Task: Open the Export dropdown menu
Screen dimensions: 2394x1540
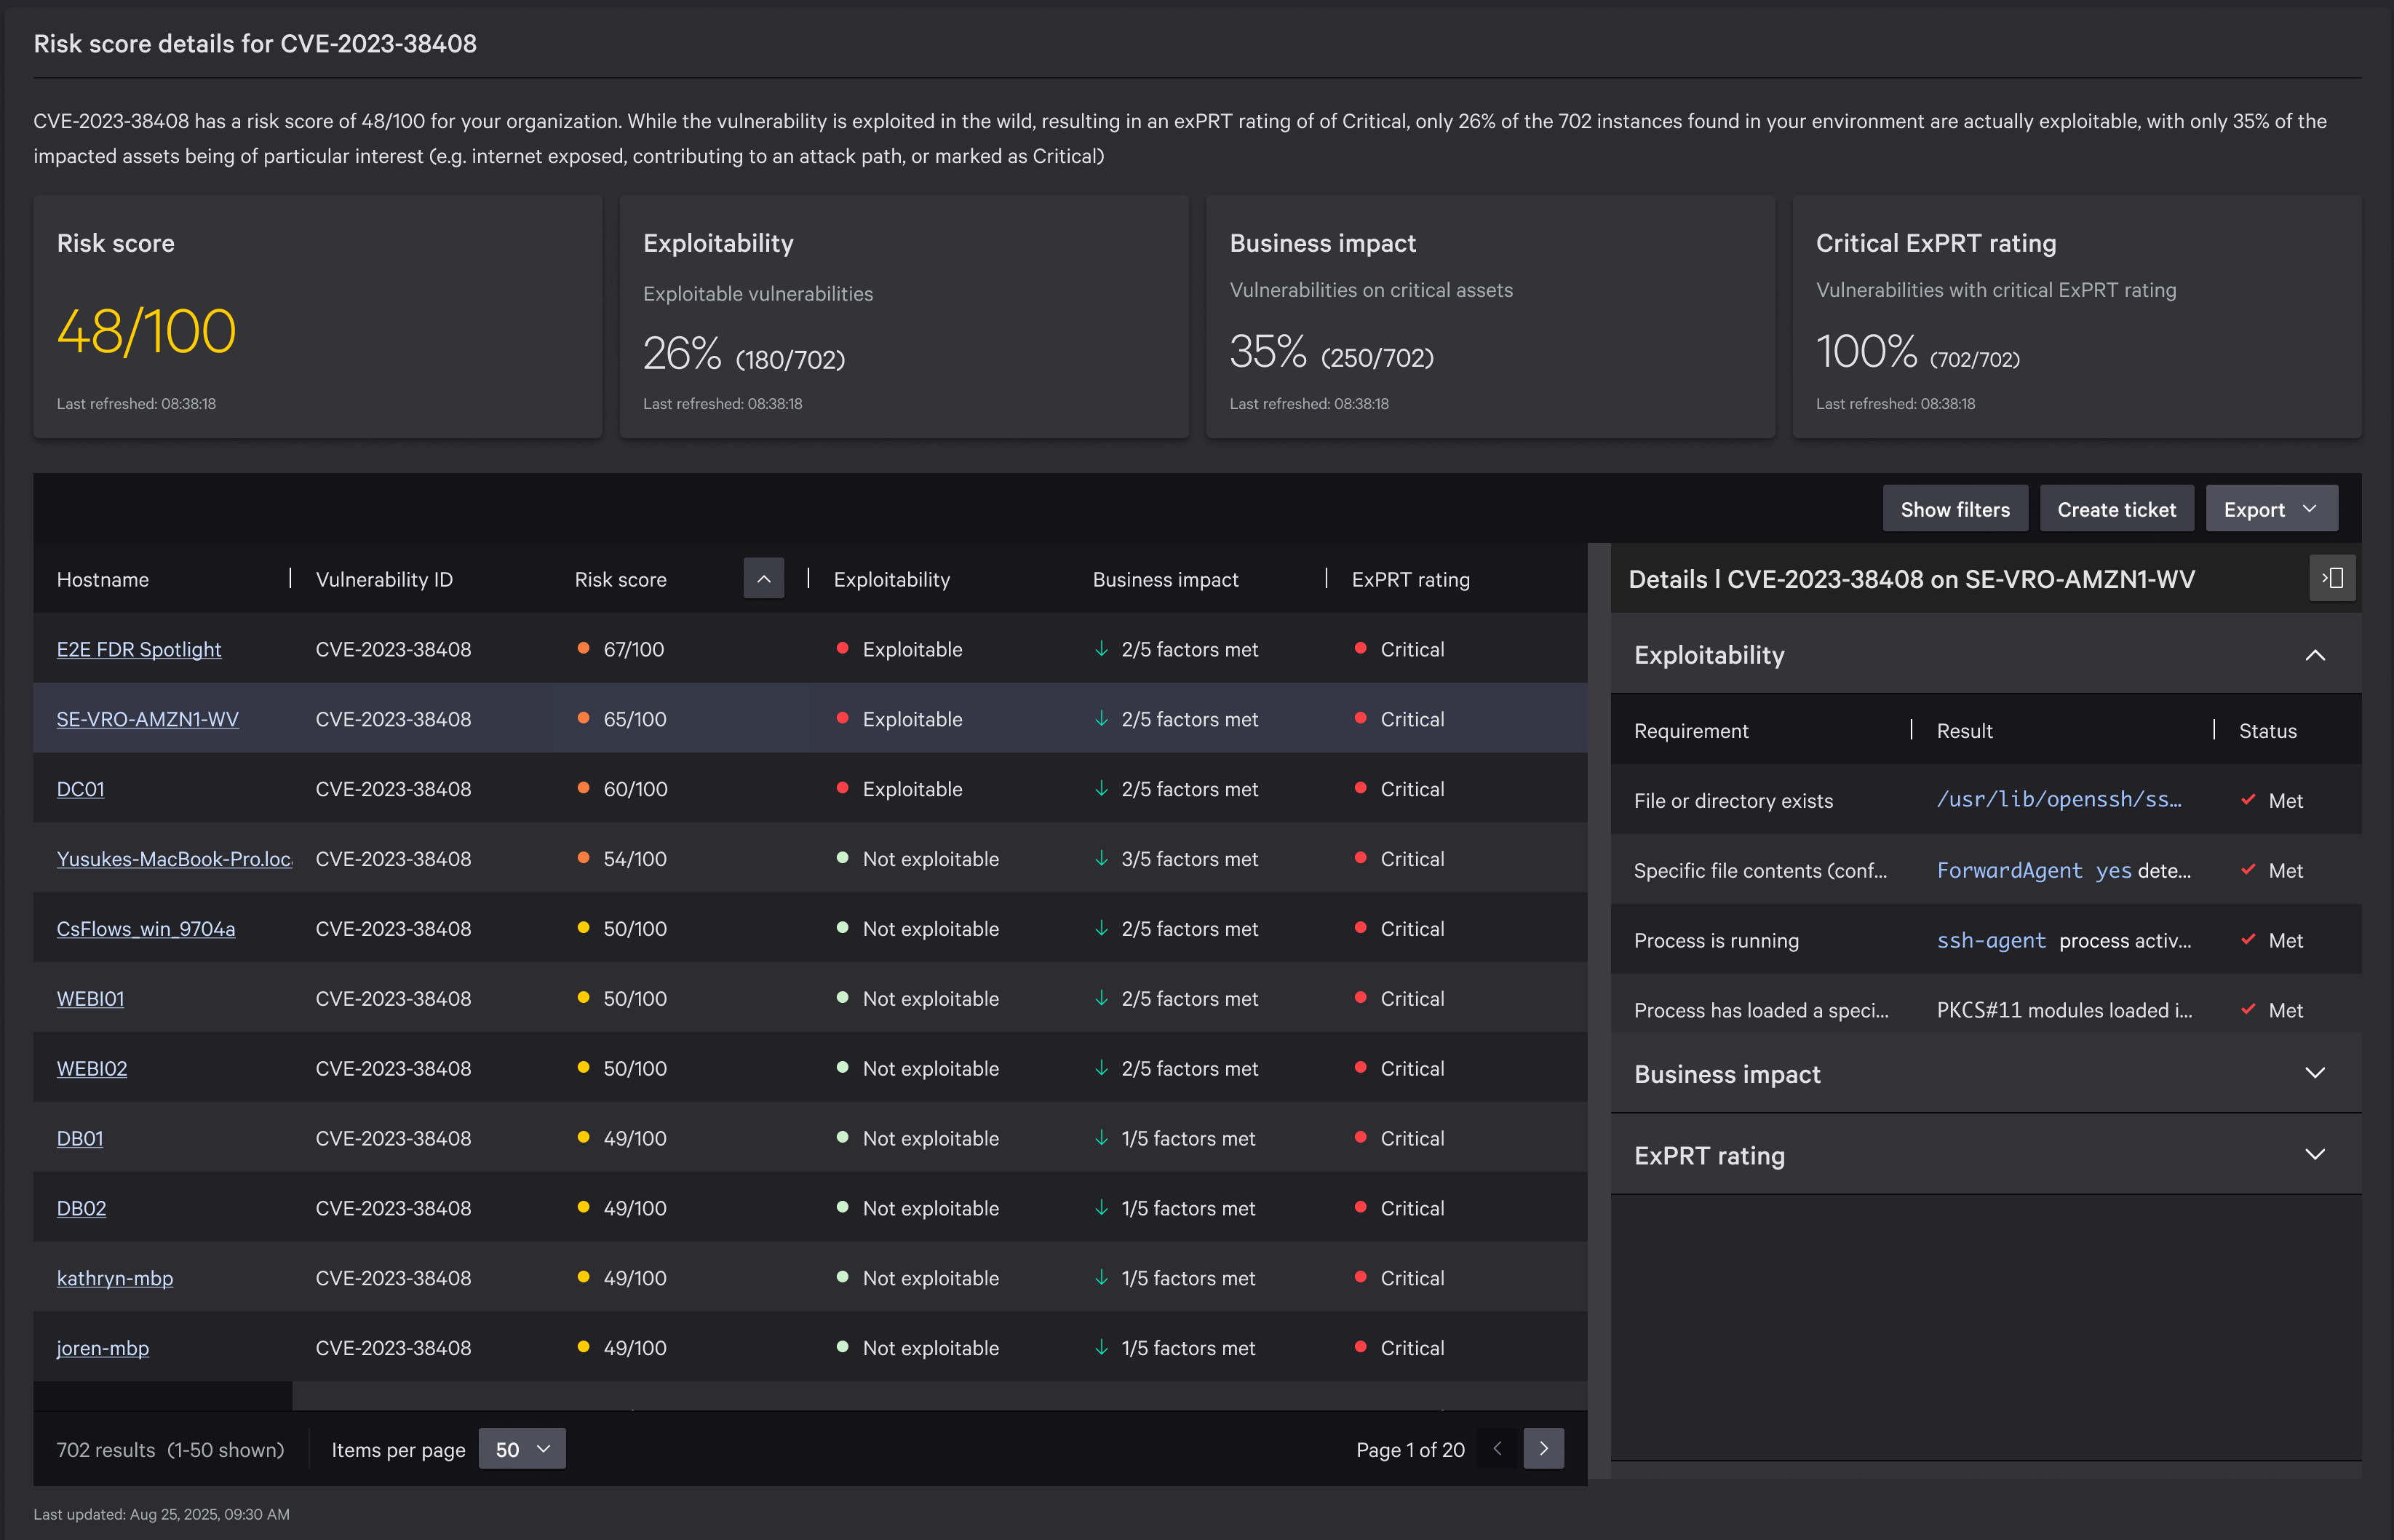Action: [x=2270, y=510]
